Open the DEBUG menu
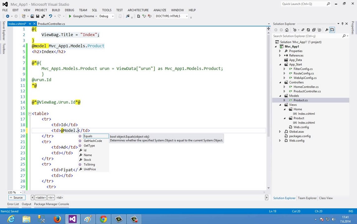Screen dimensions: 357x224 [x=69, y=10]
